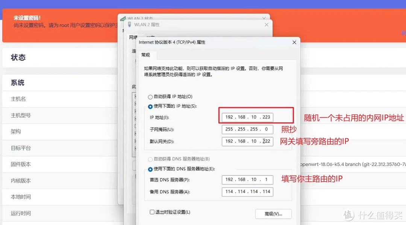Switch to the 常规 tab
This screenshot has height=225, width=406.
point(146,55)
